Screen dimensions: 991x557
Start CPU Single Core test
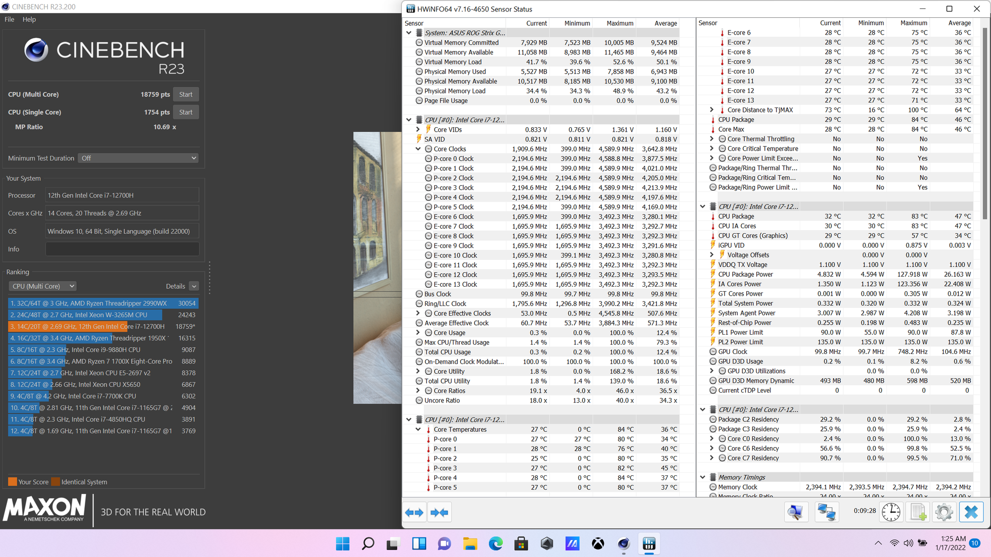186,112
